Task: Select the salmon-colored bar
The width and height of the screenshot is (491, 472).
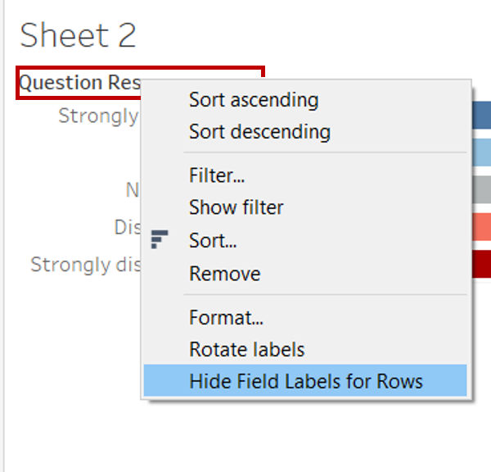Action: (482, 227)
